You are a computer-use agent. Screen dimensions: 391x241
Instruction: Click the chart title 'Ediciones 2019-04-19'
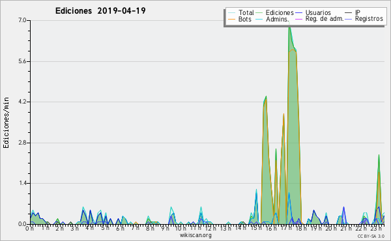[x=100, y=11]
